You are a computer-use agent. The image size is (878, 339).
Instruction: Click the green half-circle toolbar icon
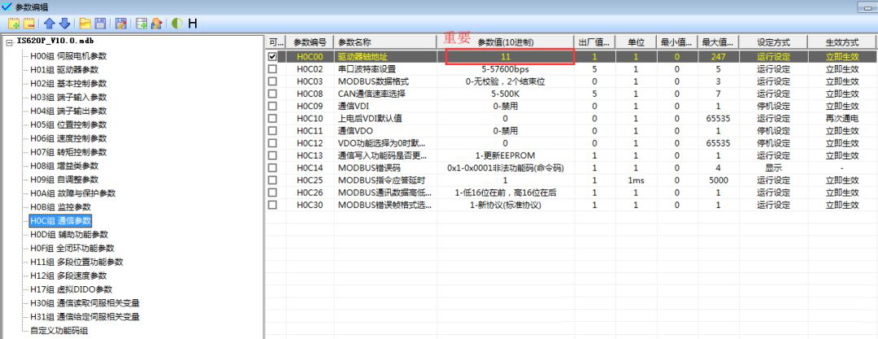tap(176, 24)
